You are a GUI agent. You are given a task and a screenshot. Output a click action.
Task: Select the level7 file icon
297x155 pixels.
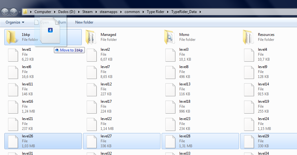[x=92, y=72]
